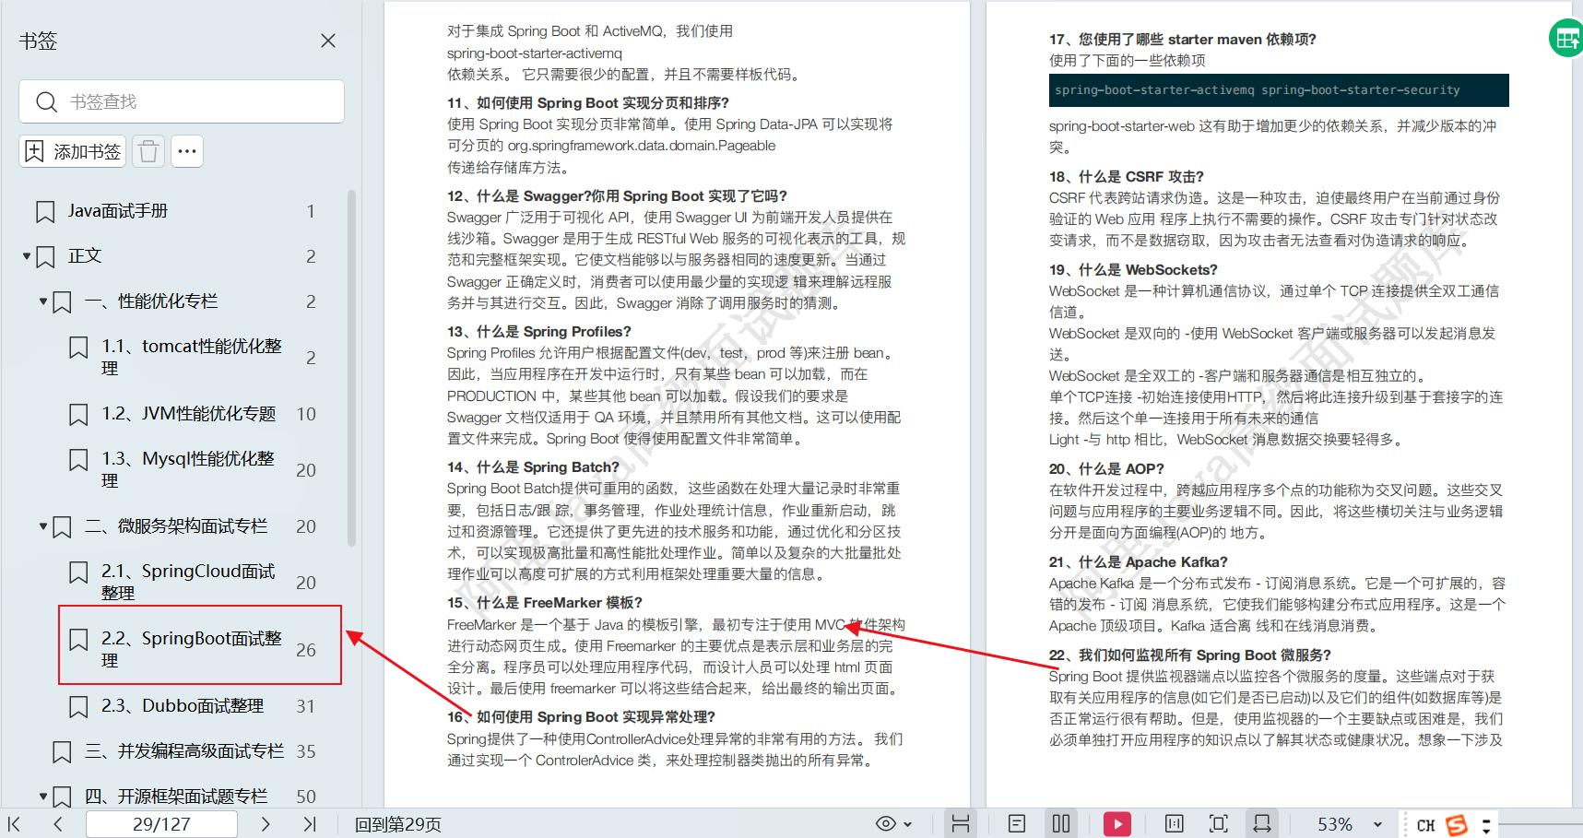Fit page to width icon
This screenshot has width=1583, height=838.
click(1262, 824)
